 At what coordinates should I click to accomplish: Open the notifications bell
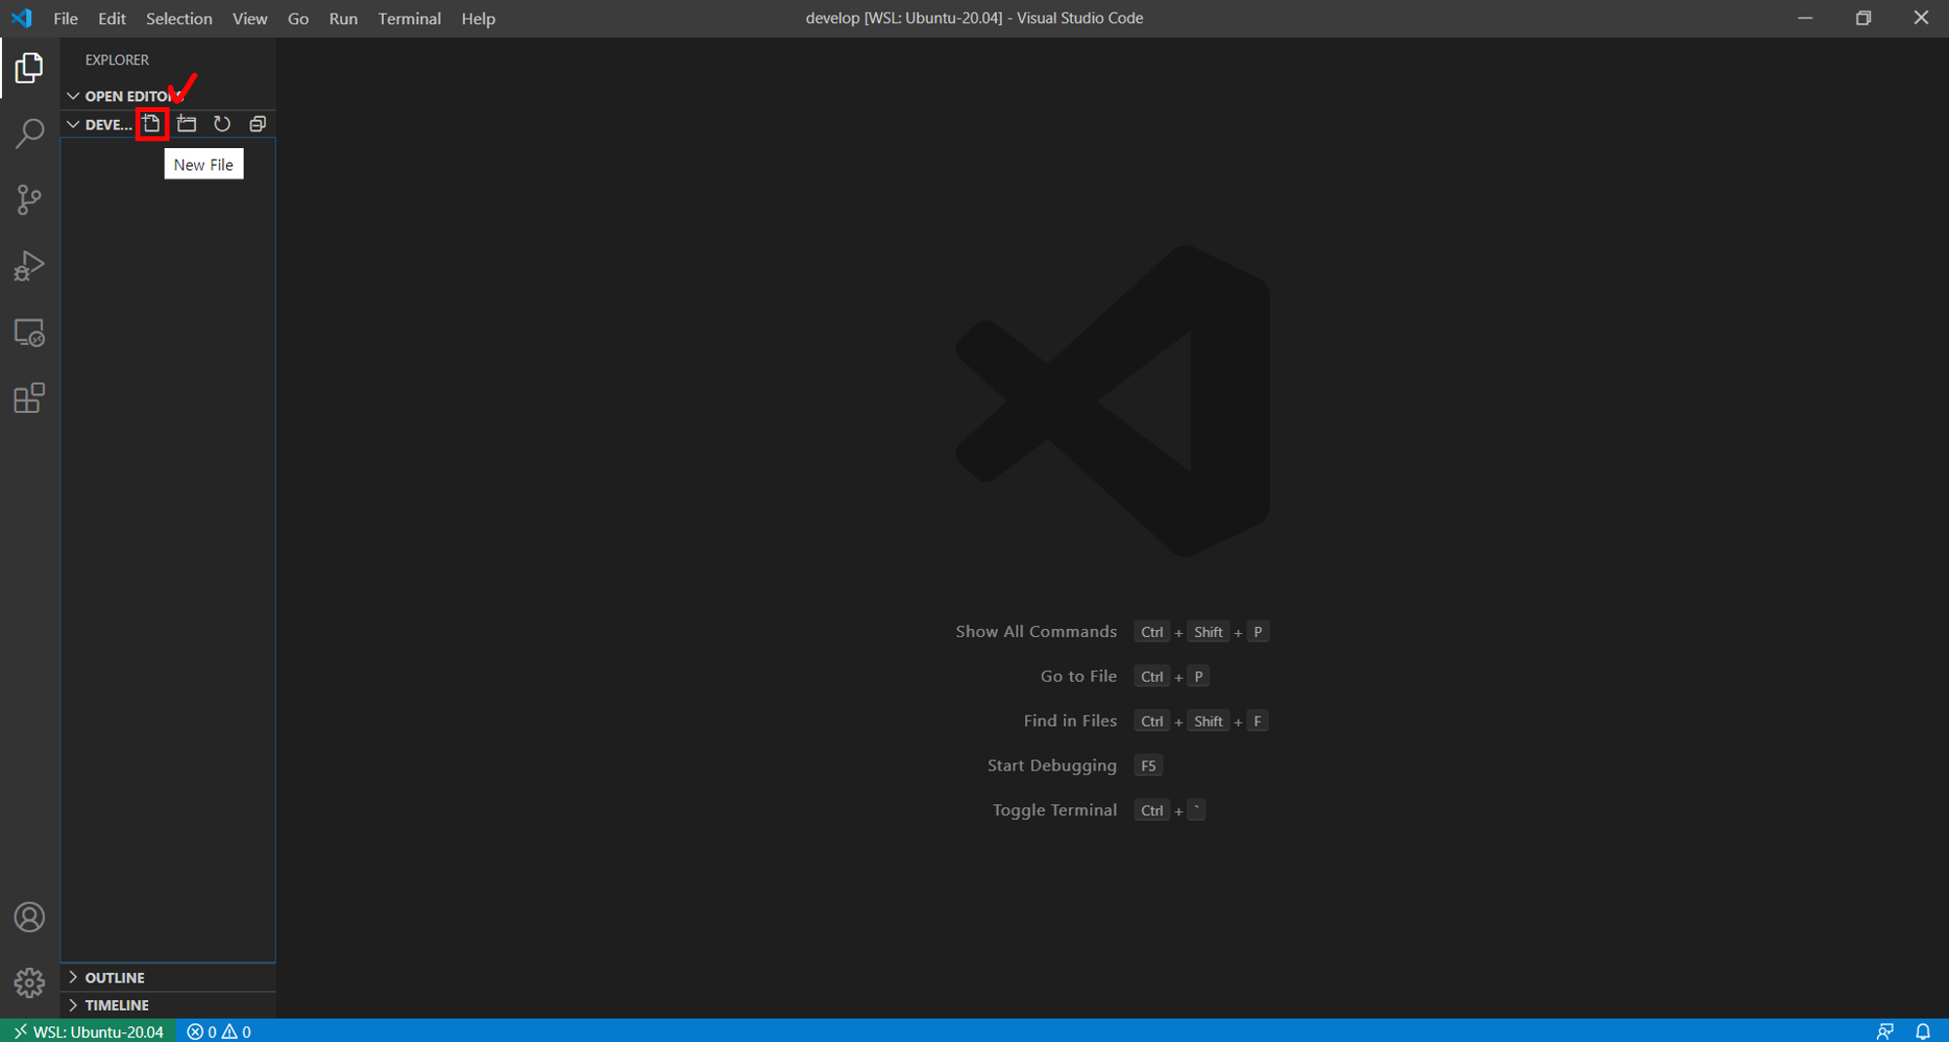point(1923,1031)
